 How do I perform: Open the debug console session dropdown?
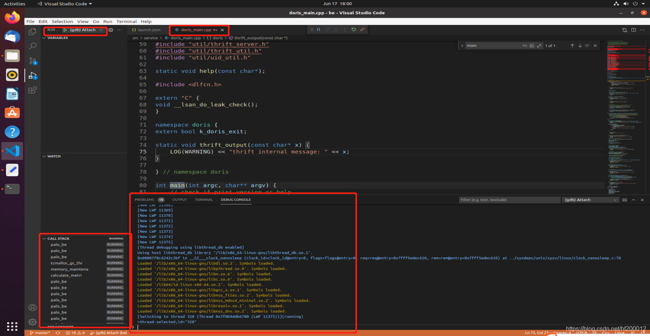pos(590,200)
